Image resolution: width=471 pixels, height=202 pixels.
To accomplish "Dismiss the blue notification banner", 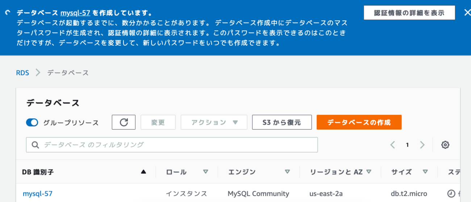I will click(467, 13).
